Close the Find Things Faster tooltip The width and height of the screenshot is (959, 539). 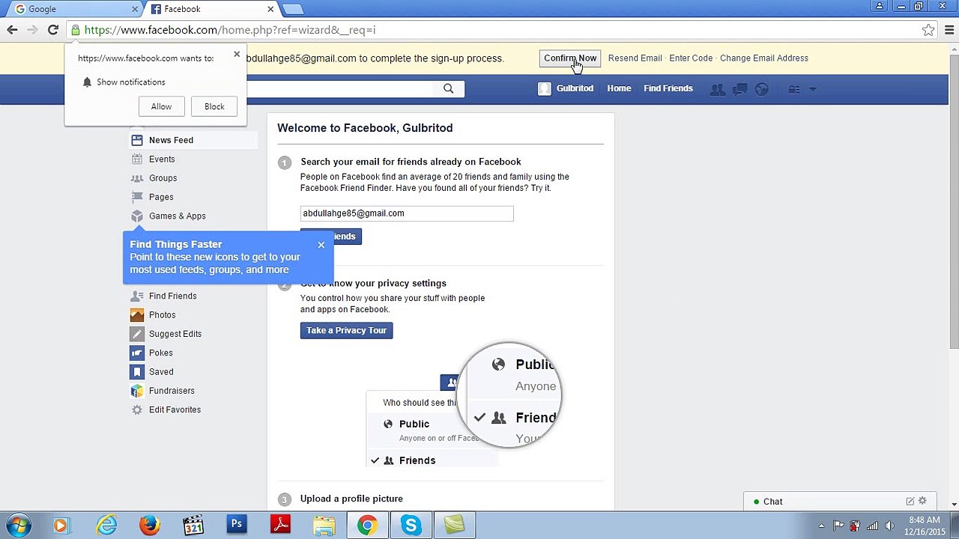321,245
